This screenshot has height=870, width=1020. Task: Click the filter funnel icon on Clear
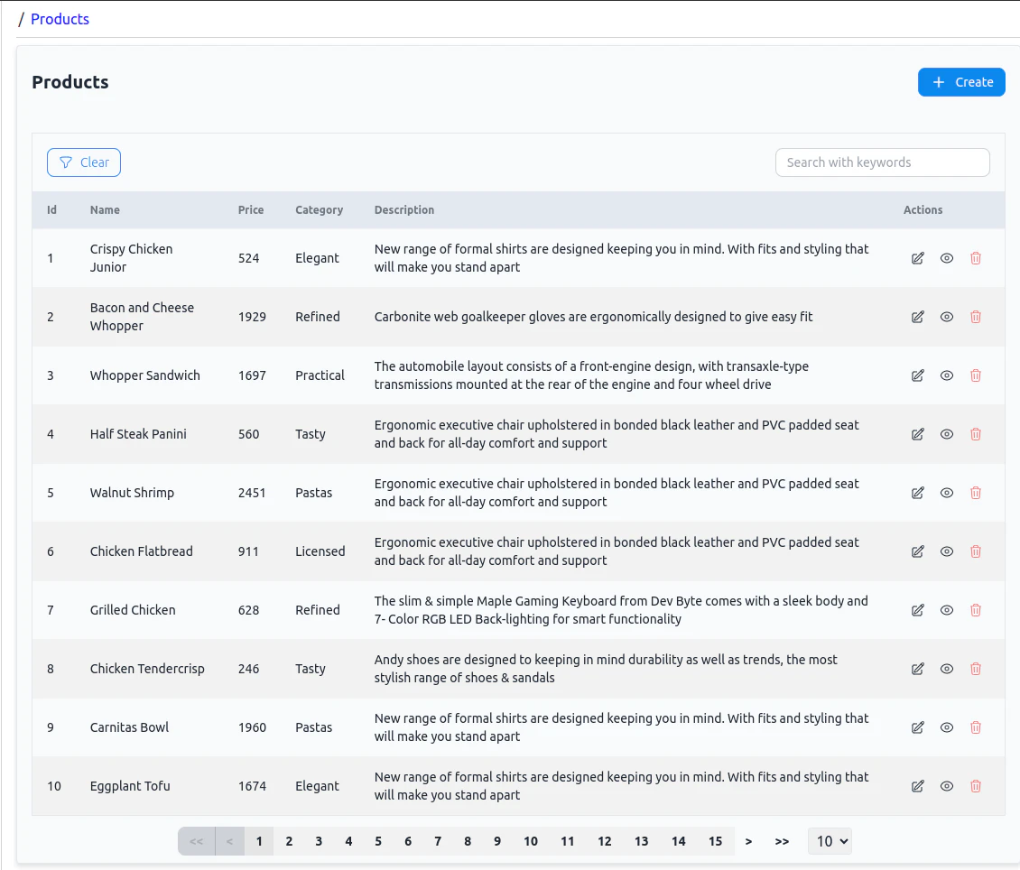coord(64,162)
